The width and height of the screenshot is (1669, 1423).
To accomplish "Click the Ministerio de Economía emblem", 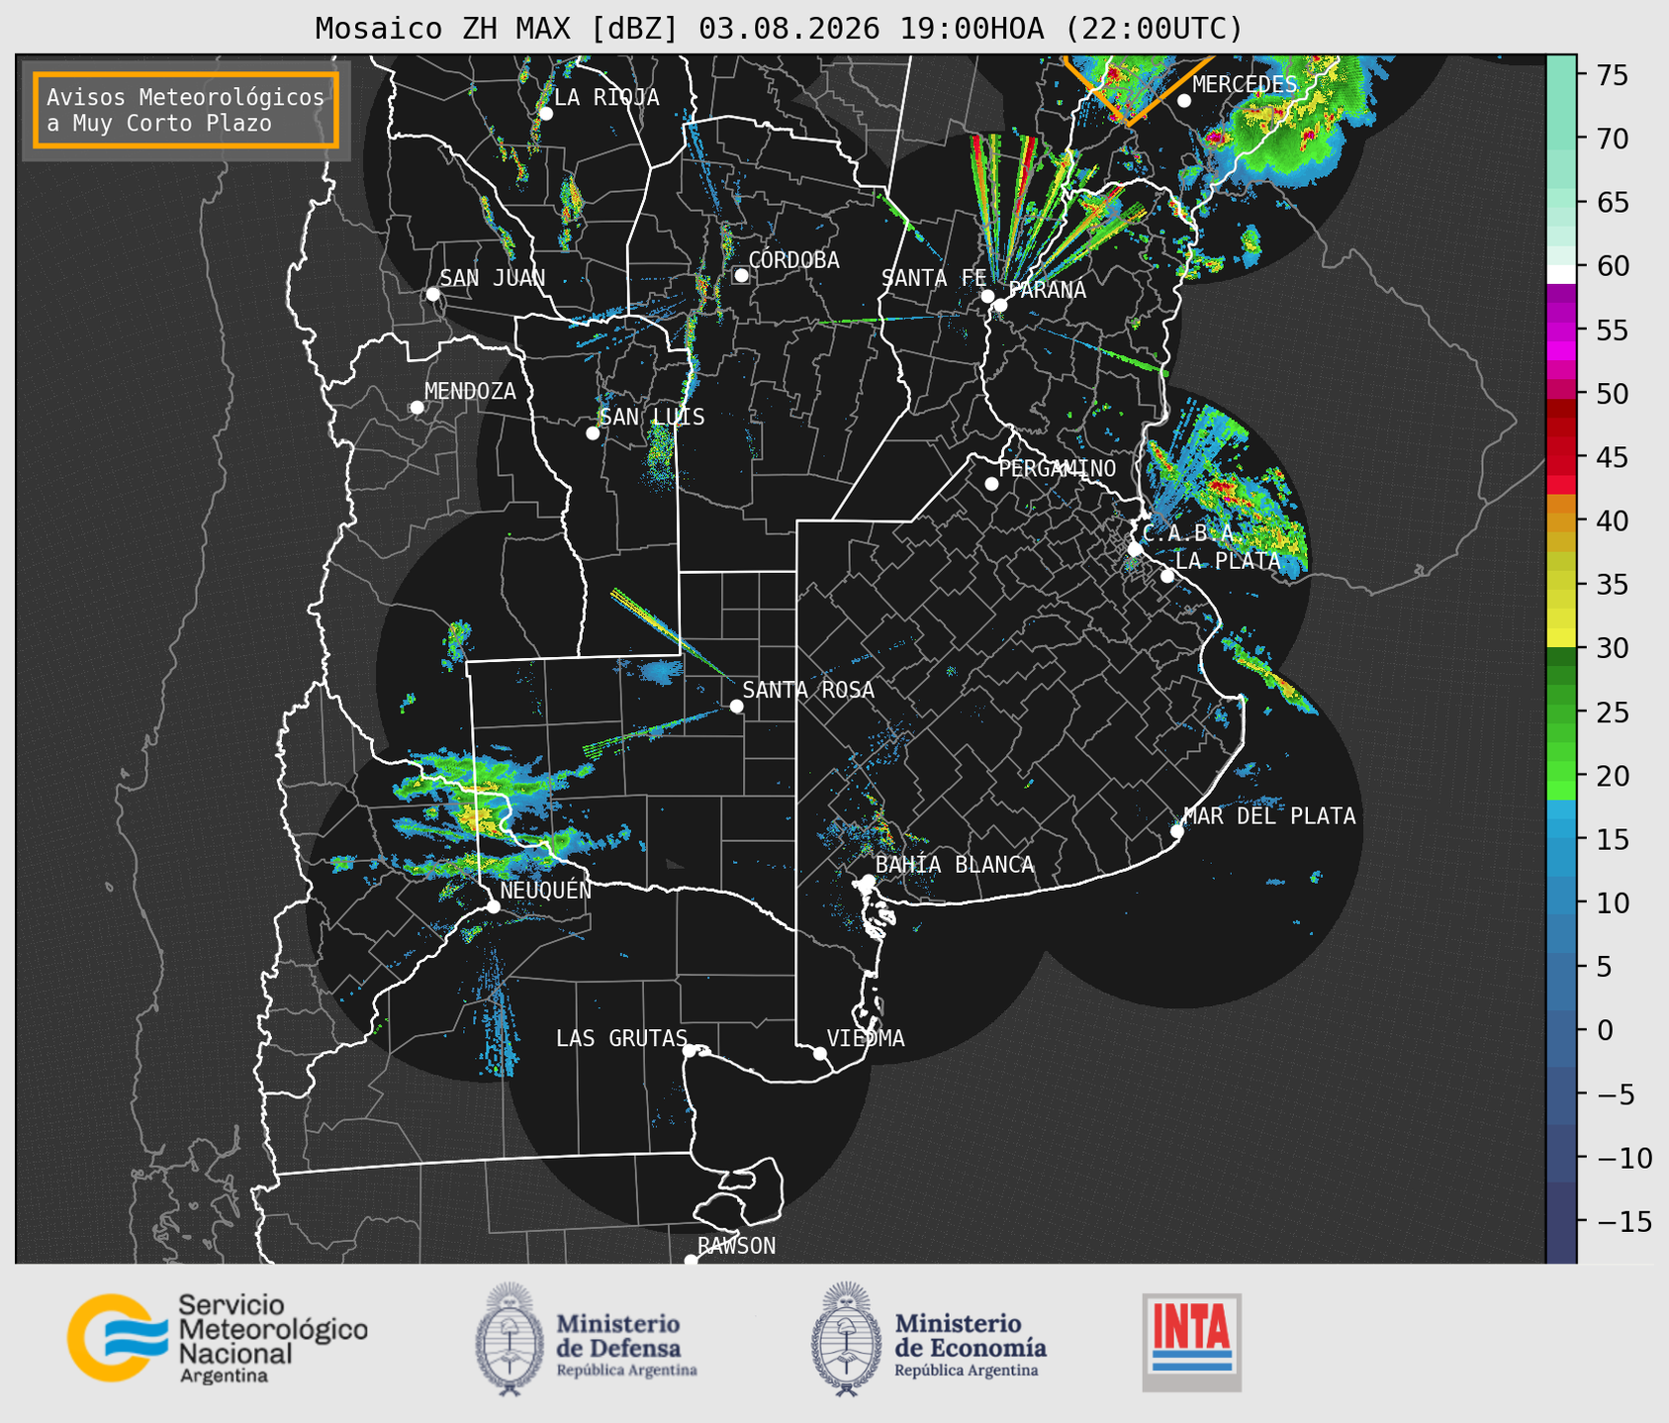I will [x=845, y=1340].
